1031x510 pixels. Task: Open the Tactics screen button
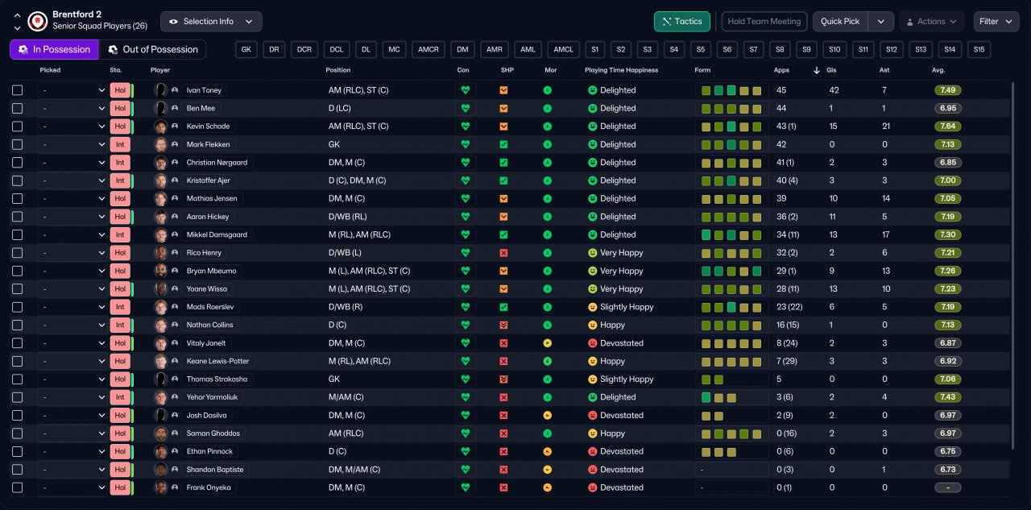682,22
